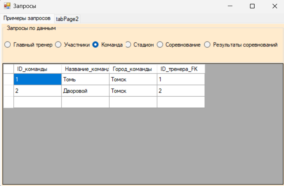This screenshot has height=186, width=284.
Task: Click the Город_команды column header
Action: (x=133, y=69)
